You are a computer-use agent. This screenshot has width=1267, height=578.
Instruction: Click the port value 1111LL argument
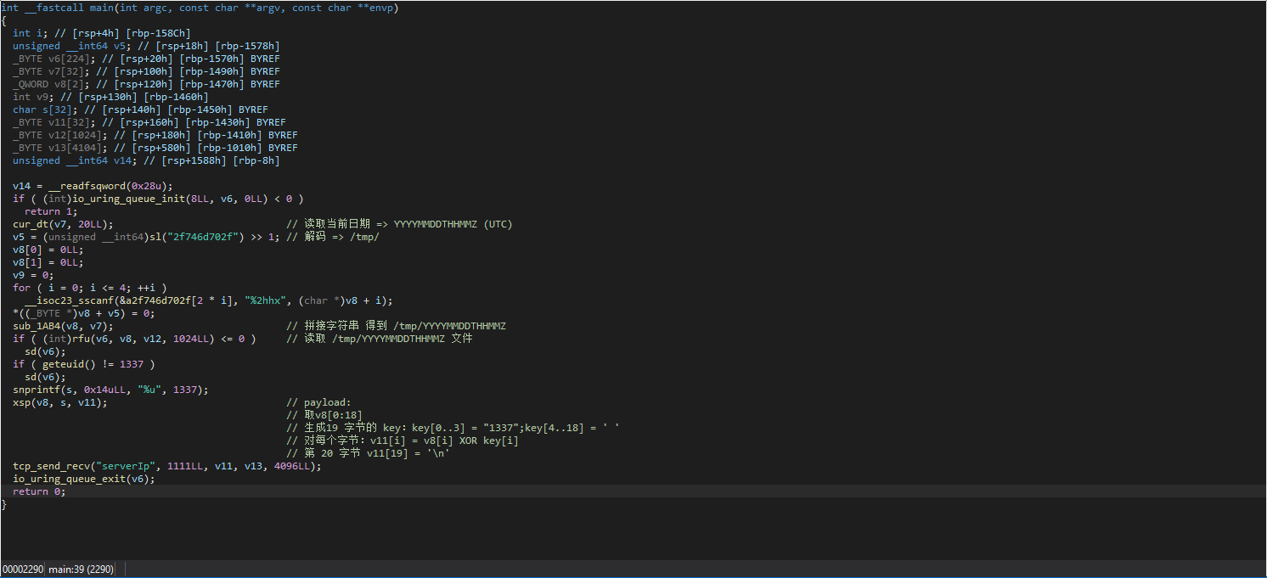[x=184, y=466]
